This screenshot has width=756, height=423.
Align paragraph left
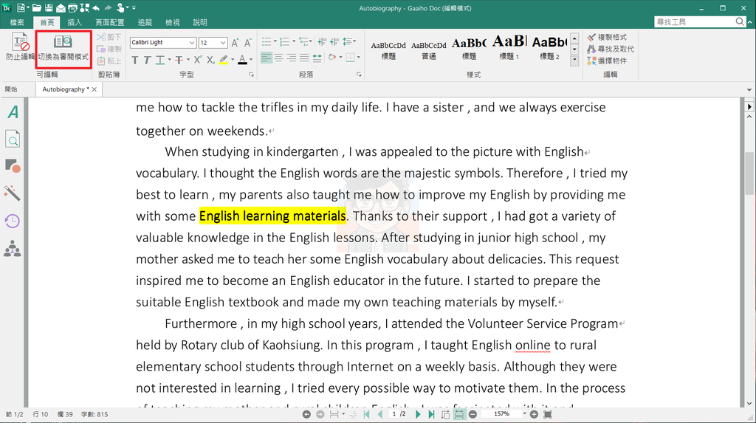coord(266,58)
